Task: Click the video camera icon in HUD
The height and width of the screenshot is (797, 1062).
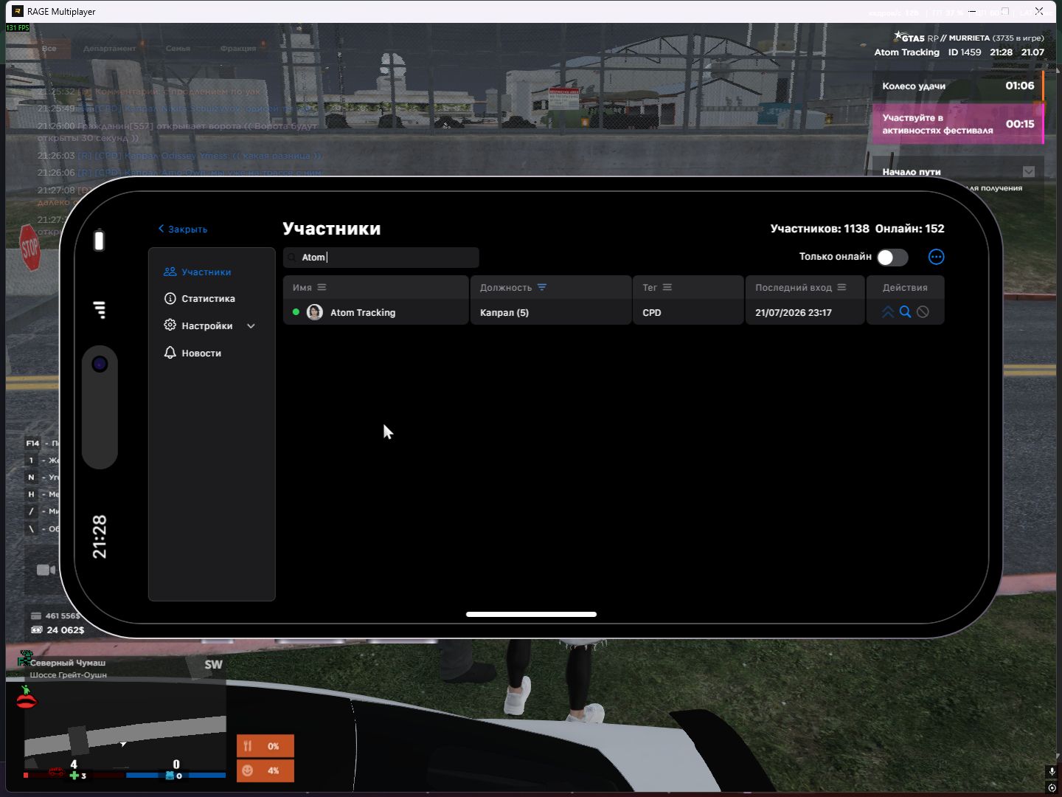Action: pos(46,570)
